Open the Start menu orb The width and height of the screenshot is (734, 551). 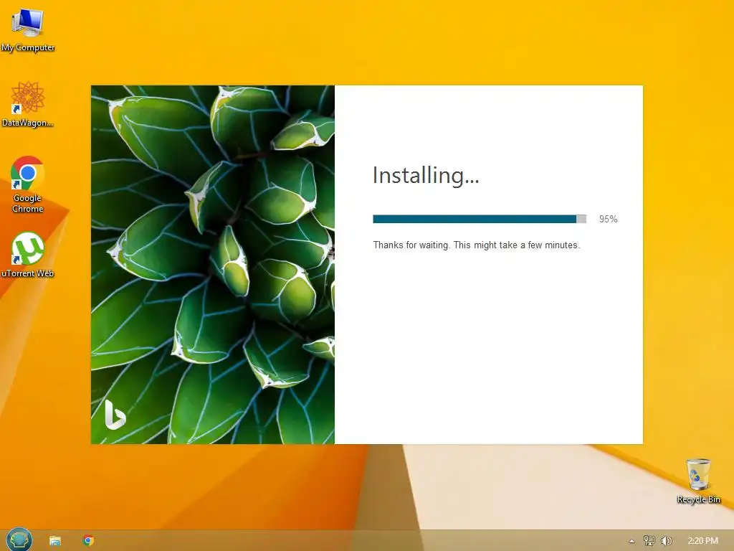(x=19, y=540)
